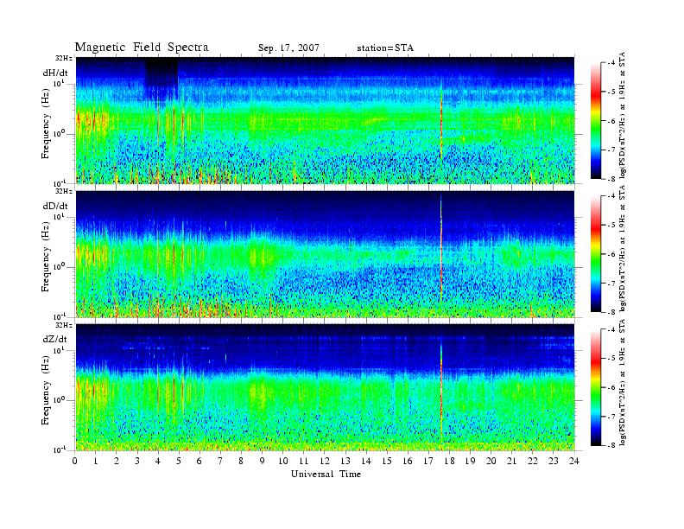Click hour 1 on the Universal Time axis
Screen dimensions: 684x529
point(96,461)
